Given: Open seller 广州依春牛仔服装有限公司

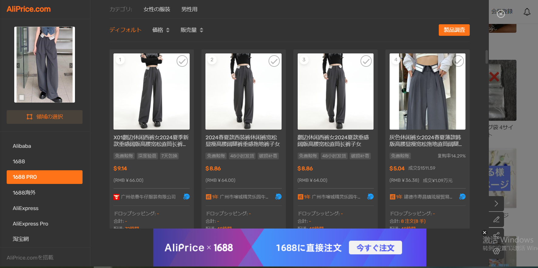Looking at the screenshot, I should (x=148, y=197).
